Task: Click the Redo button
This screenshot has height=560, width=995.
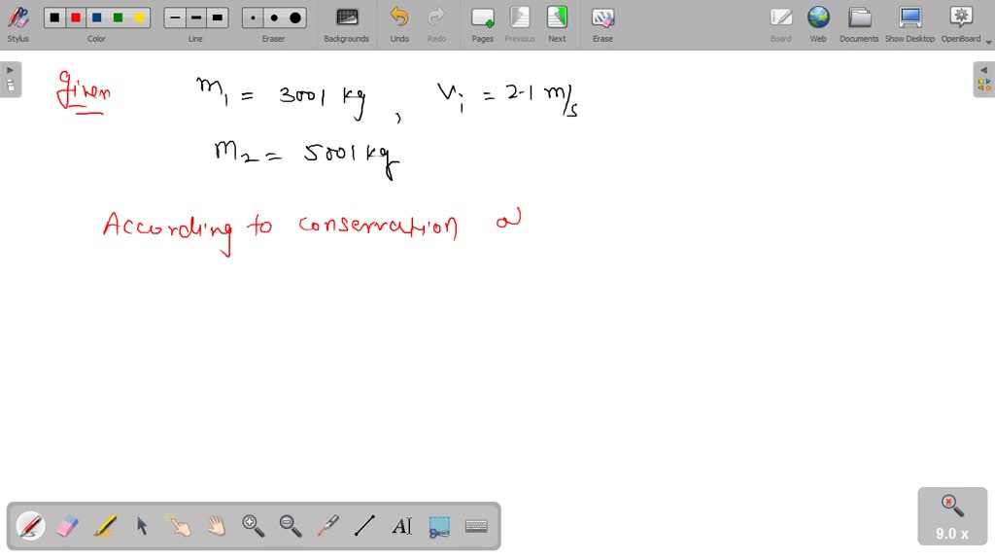Action: pos(436,24)
